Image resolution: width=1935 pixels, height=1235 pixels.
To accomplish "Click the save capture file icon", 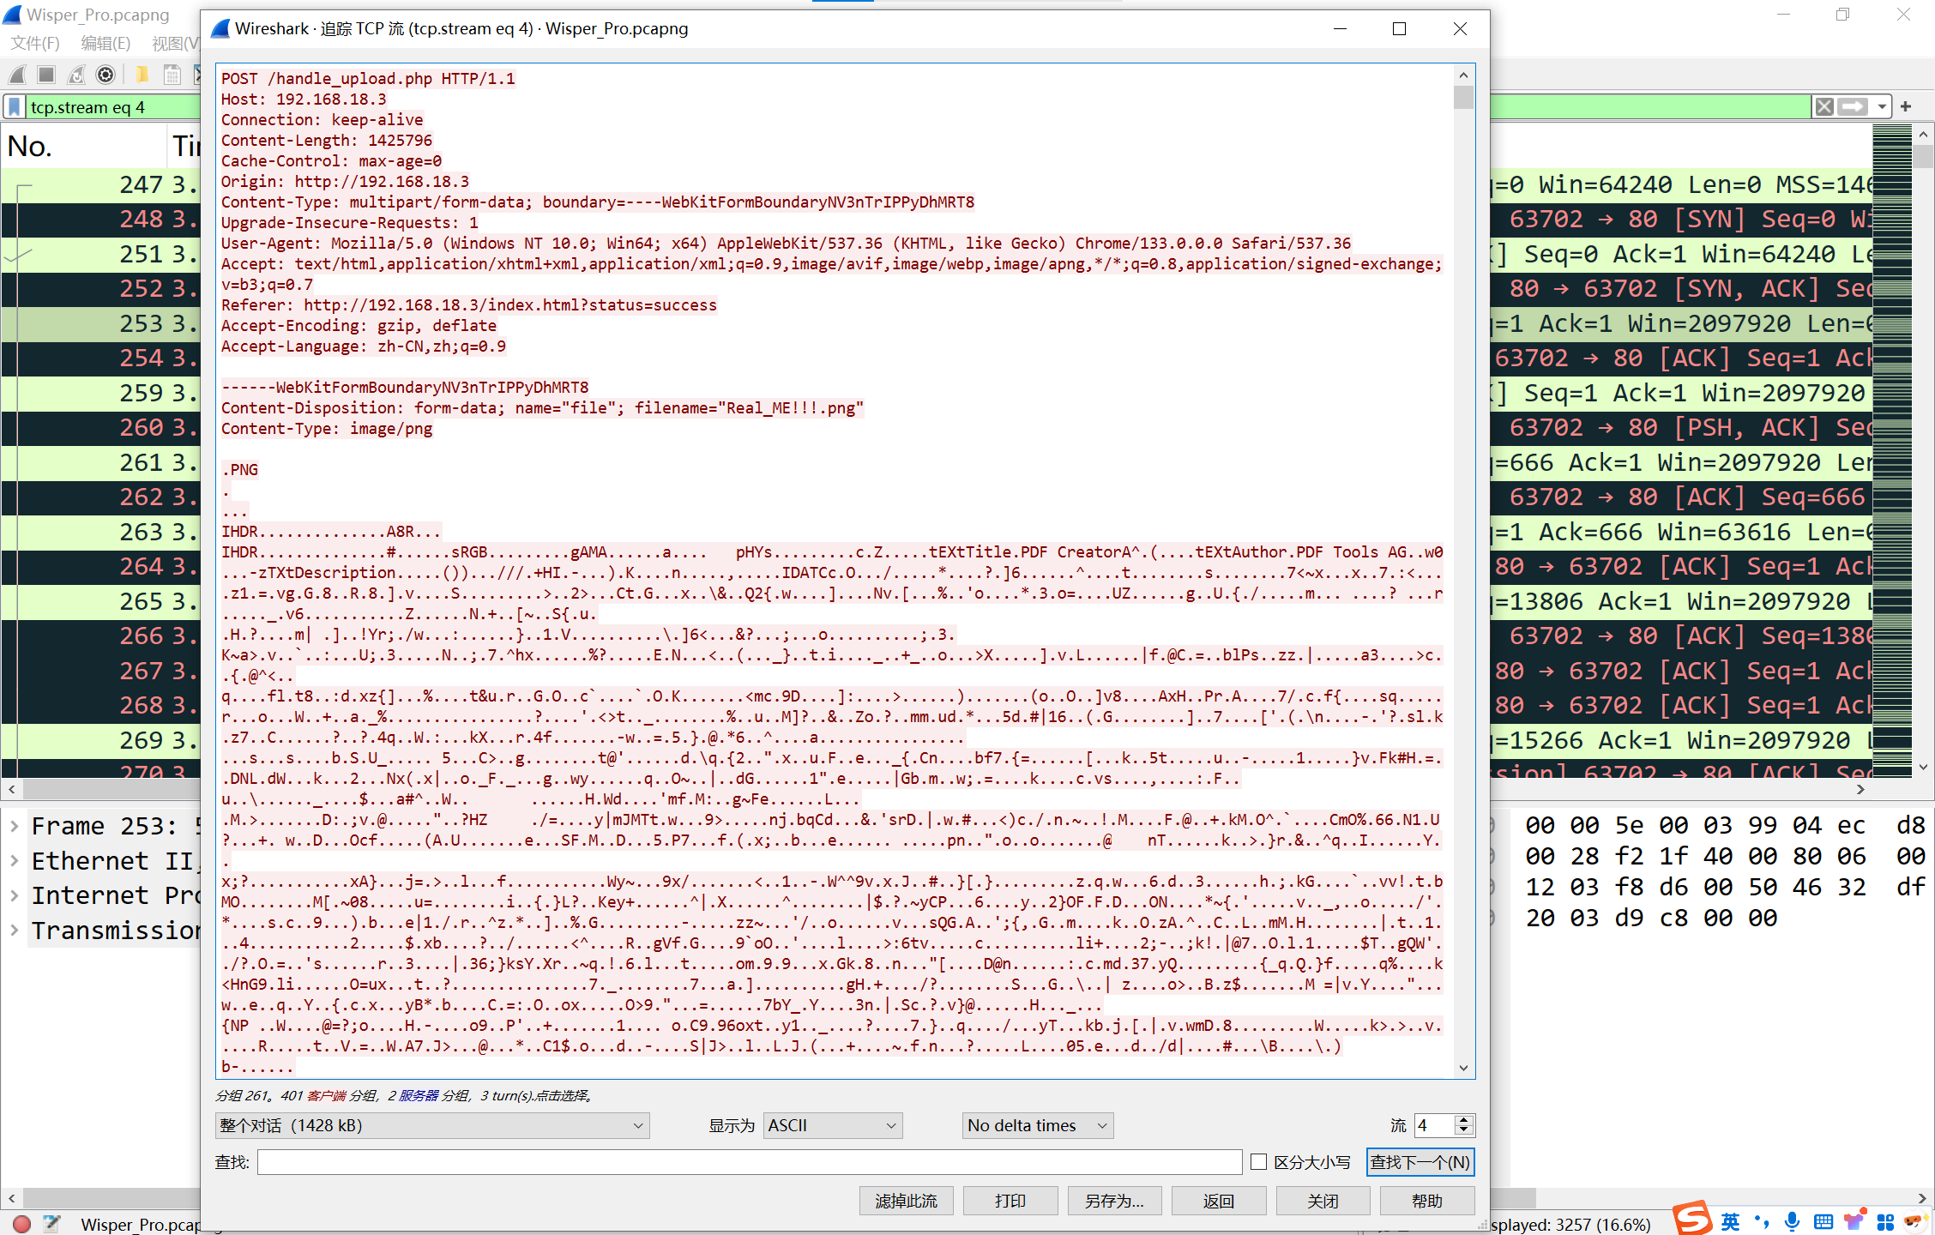I will pos(172,75).
